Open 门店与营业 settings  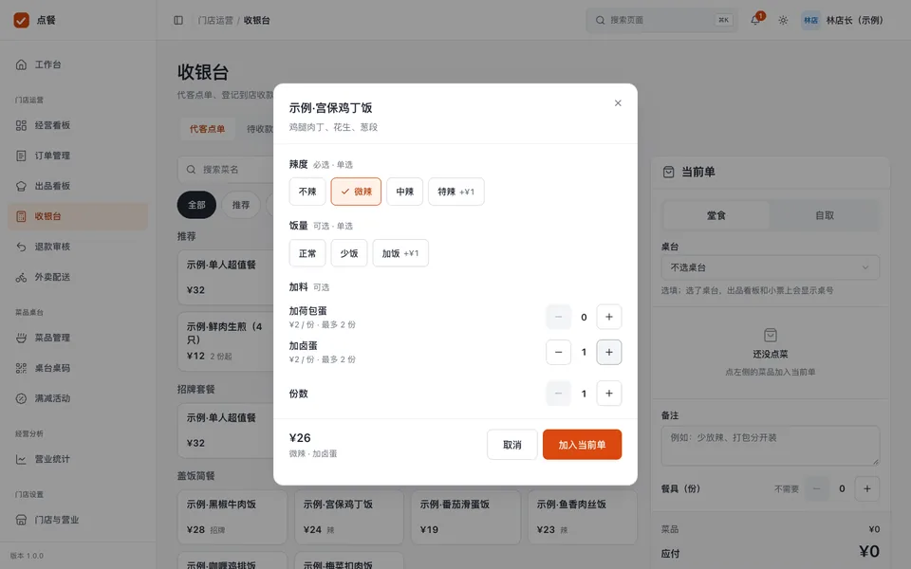78,520
